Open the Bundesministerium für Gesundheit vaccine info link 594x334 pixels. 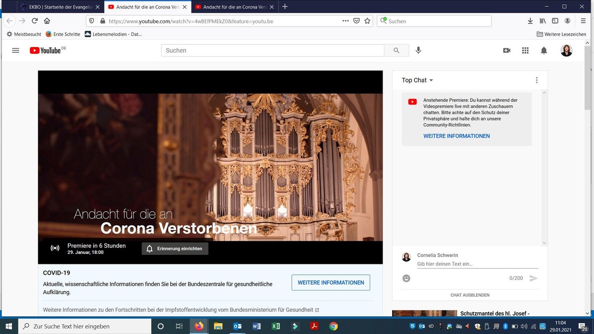click(x=181, y=310)
